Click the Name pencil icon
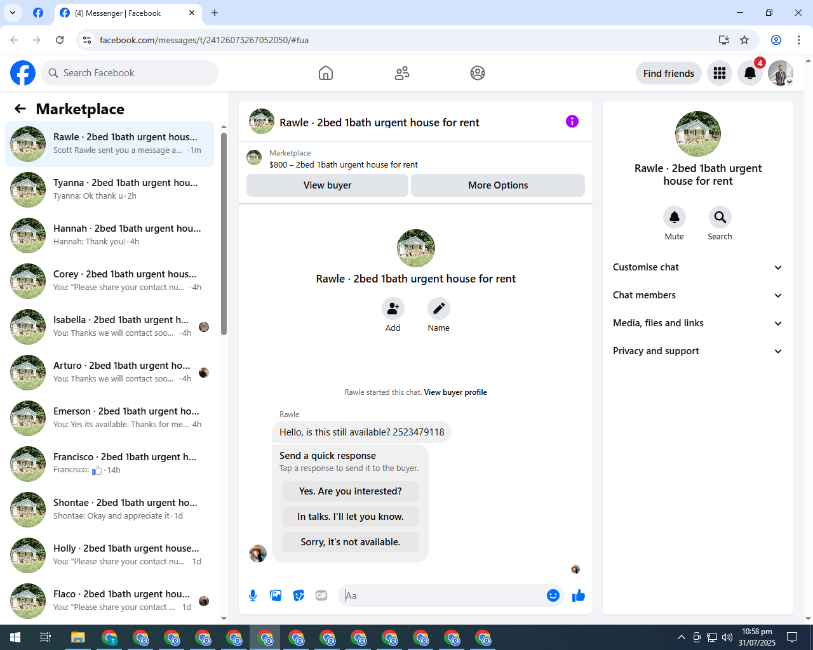813x650 pixels. point(439,308)
